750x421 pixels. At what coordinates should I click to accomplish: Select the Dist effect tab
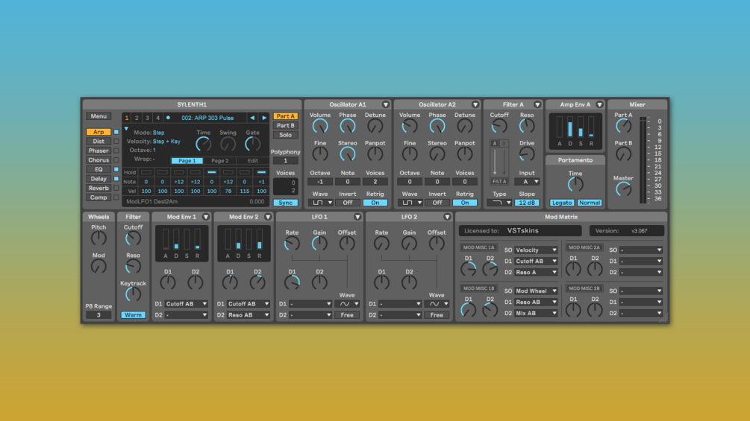99,142
